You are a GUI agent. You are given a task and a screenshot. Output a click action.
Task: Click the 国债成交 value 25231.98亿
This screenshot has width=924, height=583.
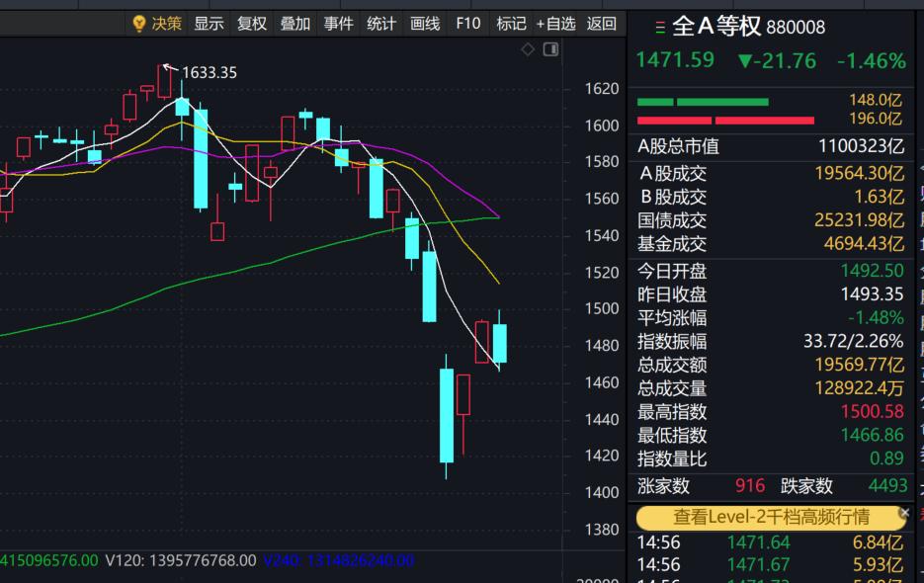tap(859, 220)
